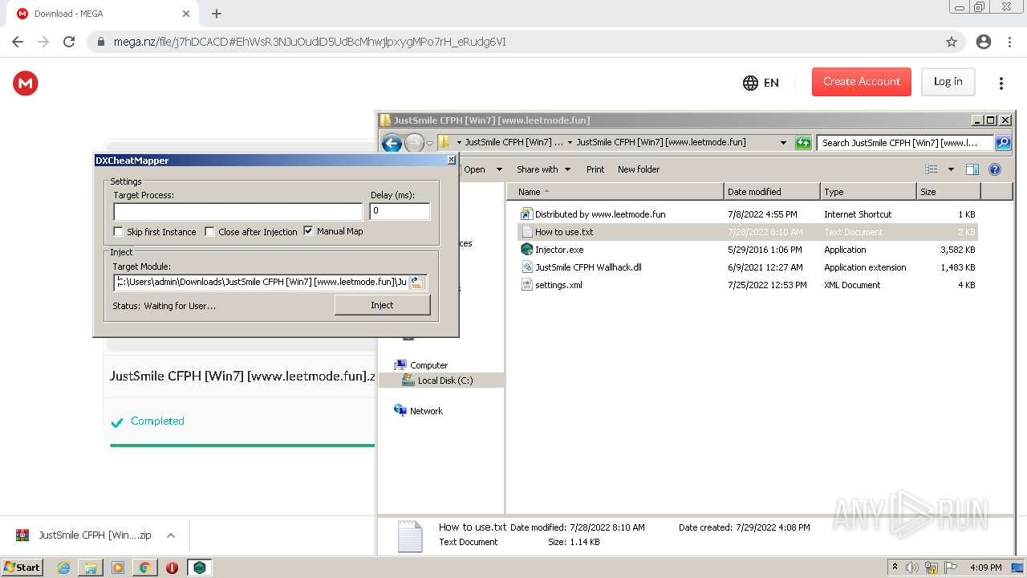The width and height of the screenshot is (1027, 578).
Task: Expand download item options chevron
Action: 170,535
